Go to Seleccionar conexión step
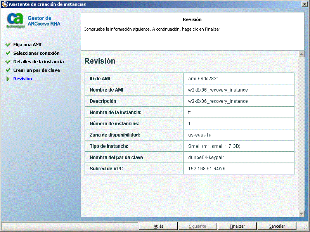310x232 pixels. [x=36, y=53]
